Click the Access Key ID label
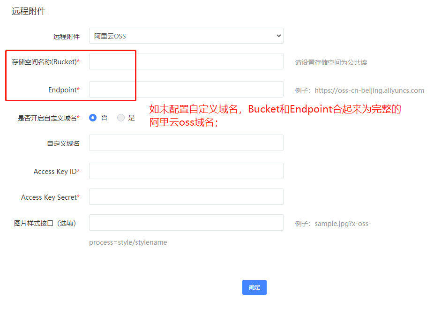This screenshot has width=434, height=316. coord(57,172)
